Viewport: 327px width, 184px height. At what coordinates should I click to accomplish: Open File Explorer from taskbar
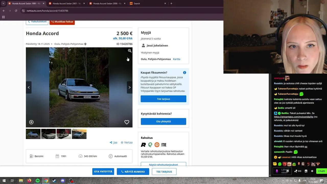point(21,181)
